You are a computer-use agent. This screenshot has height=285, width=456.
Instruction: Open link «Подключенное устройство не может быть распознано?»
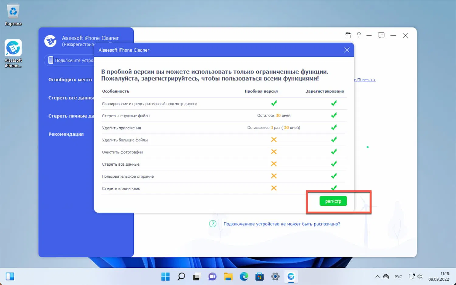pyautogui.click(x=282, y=224)
